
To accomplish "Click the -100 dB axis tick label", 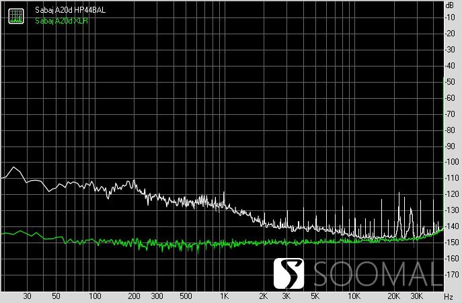I will pyautogui.click(x=452, y=162).
